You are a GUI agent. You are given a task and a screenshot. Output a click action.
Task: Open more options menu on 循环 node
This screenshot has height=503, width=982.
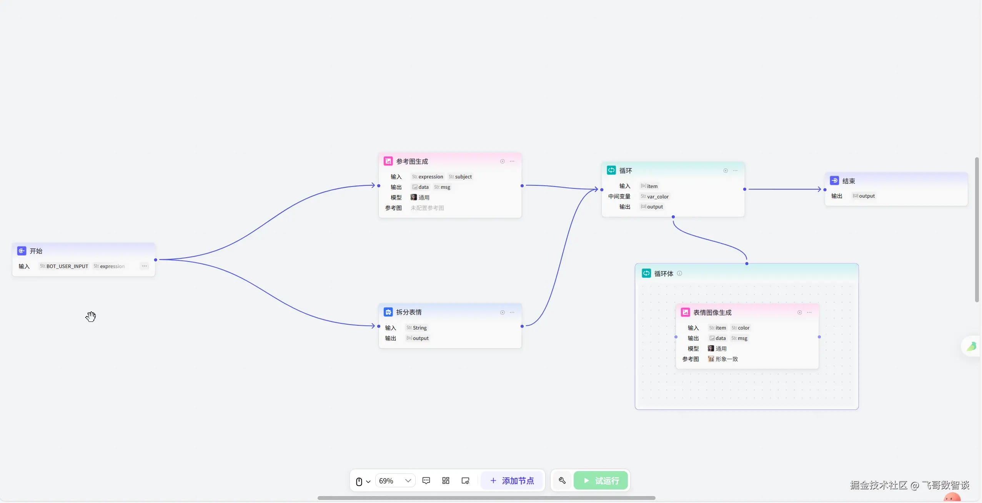[x=735, y=170]
